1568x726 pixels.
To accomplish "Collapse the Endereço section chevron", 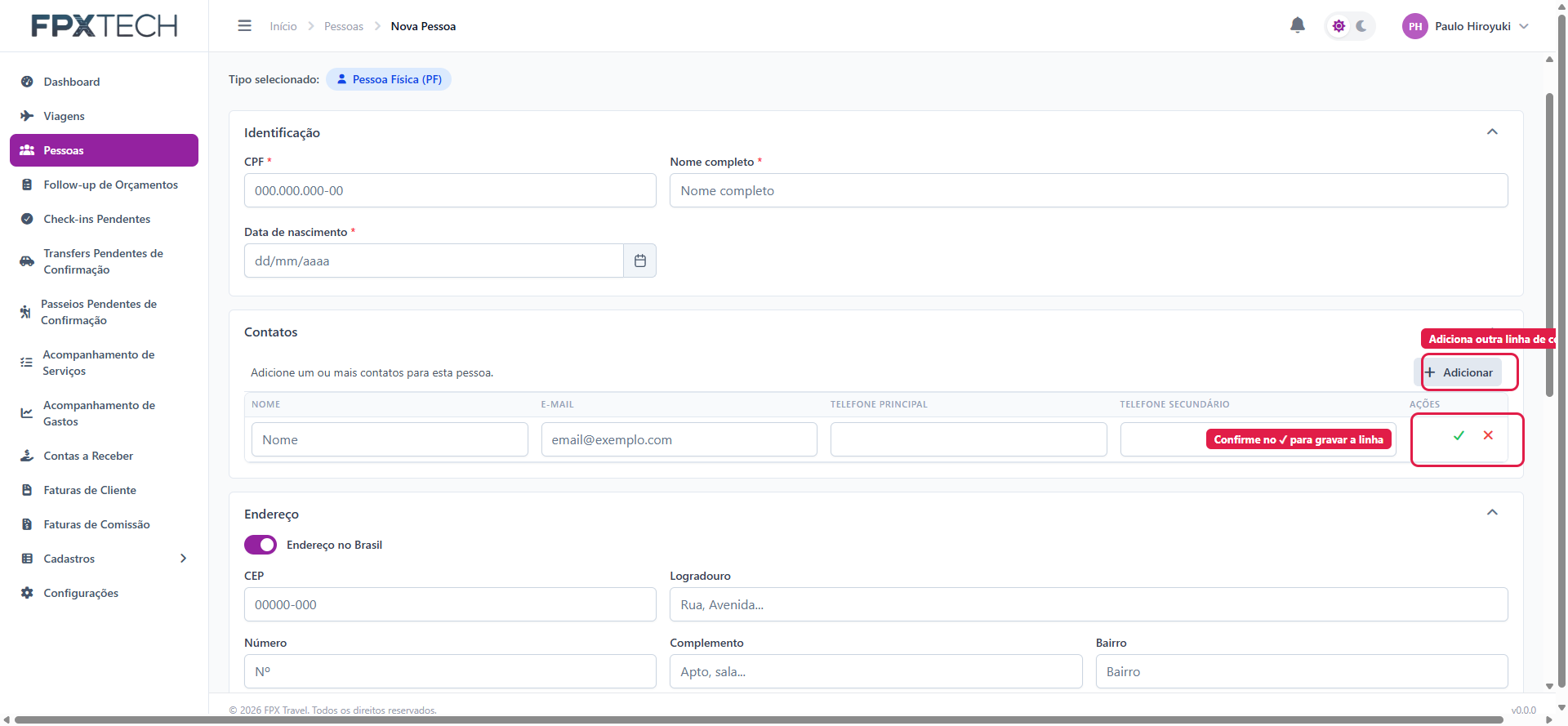I will point(1492,512).
